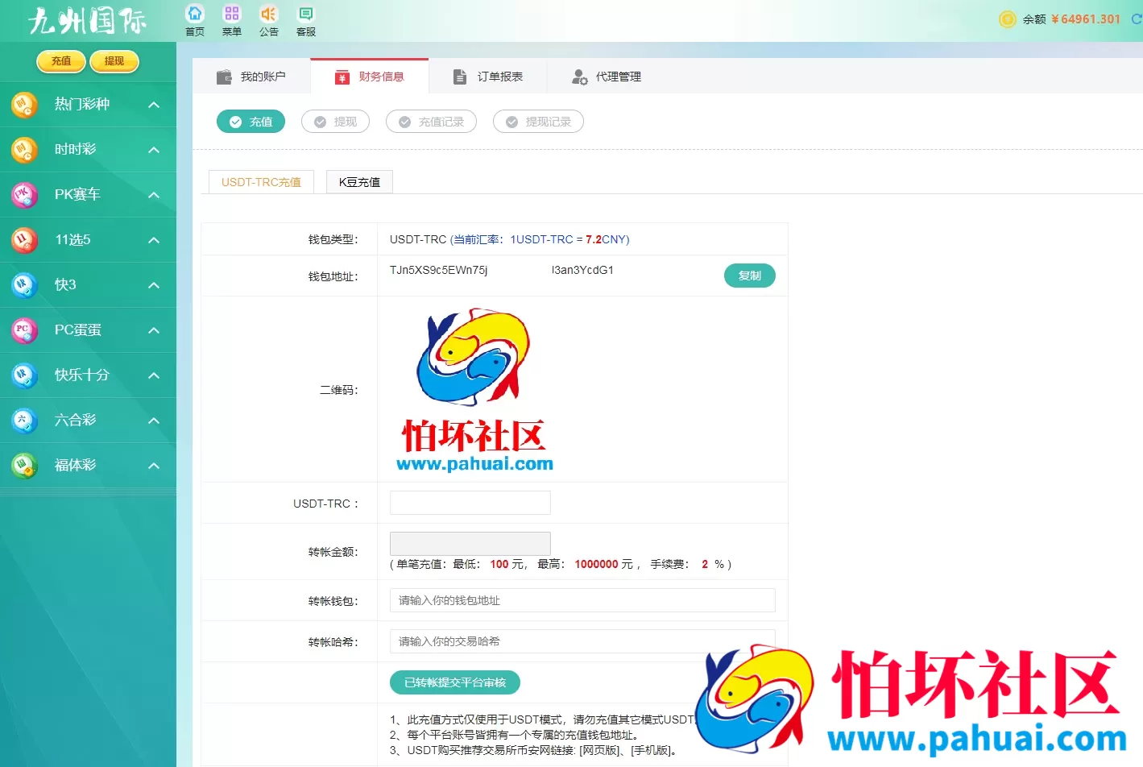Click the 福体彩 category icon
Image resolution: width=1143 pixels, height=767 pixels.
click(x=24, y=466)
